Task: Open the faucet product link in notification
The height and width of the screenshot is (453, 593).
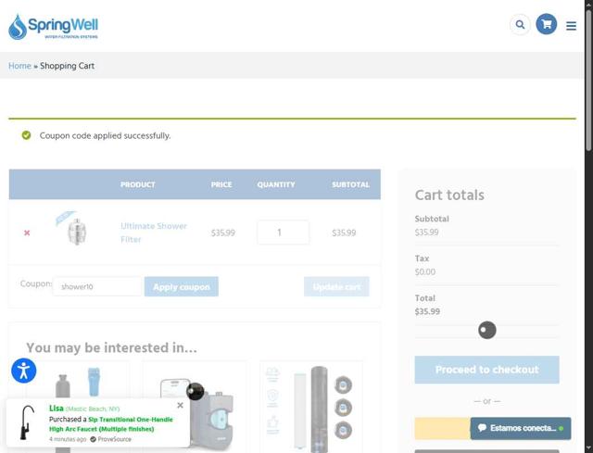Action: pos(111,424)
